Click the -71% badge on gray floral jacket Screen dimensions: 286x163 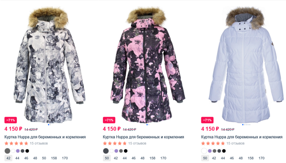[x=10, y=120]
